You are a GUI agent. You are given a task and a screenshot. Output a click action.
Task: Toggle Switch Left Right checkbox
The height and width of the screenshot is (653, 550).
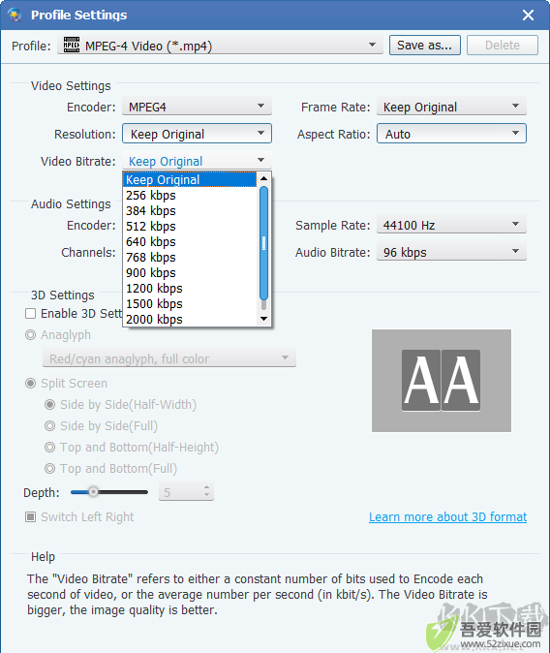tap(30, 516)
